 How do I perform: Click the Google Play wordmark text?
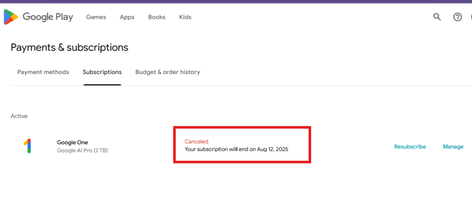(x=48, y=17)
